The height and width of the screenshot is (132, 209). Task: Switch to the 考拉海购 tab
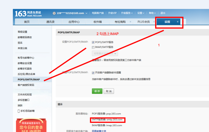(x=120, y=22)
